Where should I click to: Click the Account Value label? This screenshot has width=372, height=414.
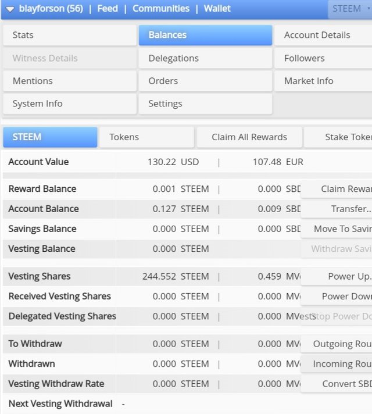(x=38, y=162)
